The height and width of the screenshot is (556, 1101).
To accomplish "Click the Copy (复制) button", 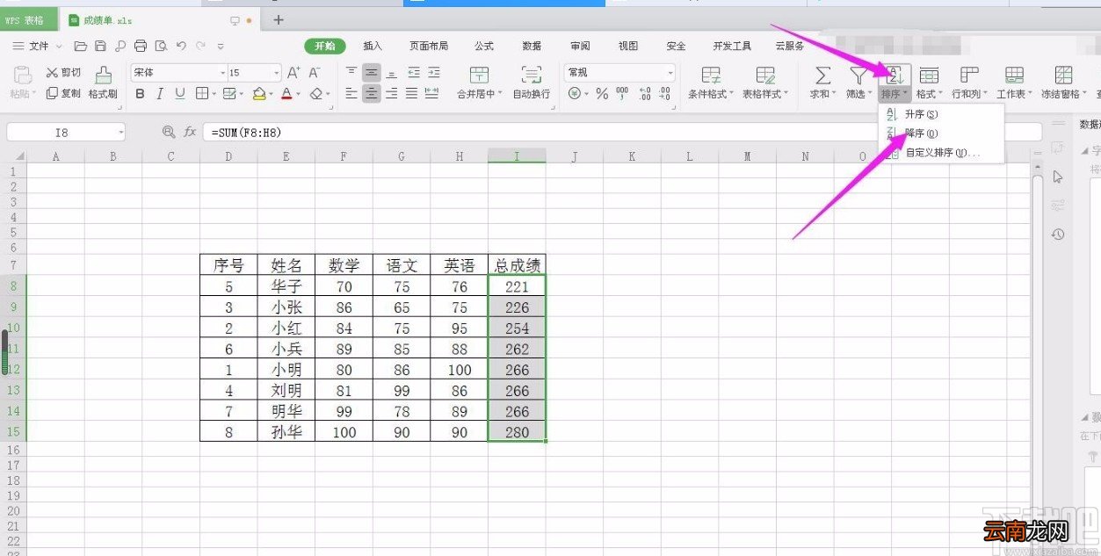I will [x=64, y=93].
